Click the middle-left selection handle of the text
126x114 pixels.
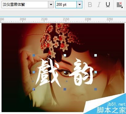[34, 72]
